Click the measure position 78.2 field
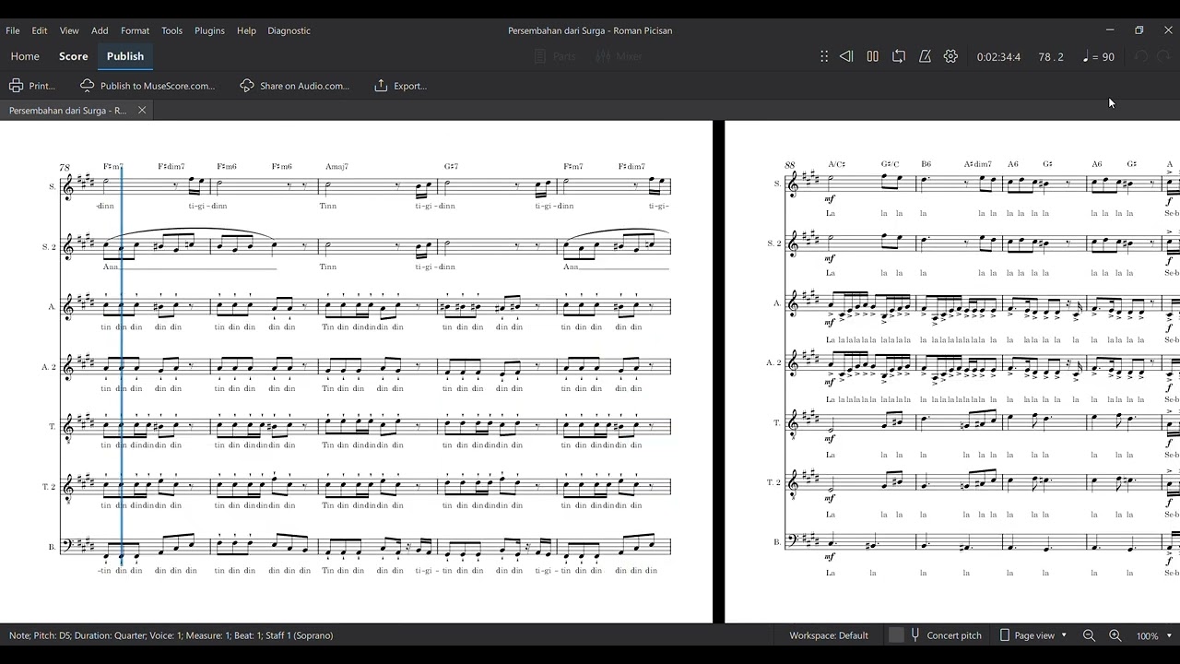Viewport: 1180px width, 664px height. [x=1051, y=57]
